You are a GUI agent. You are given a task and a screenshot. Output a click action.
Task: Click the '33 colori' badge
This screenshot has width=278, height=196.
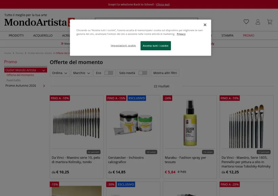pos(151,152)
